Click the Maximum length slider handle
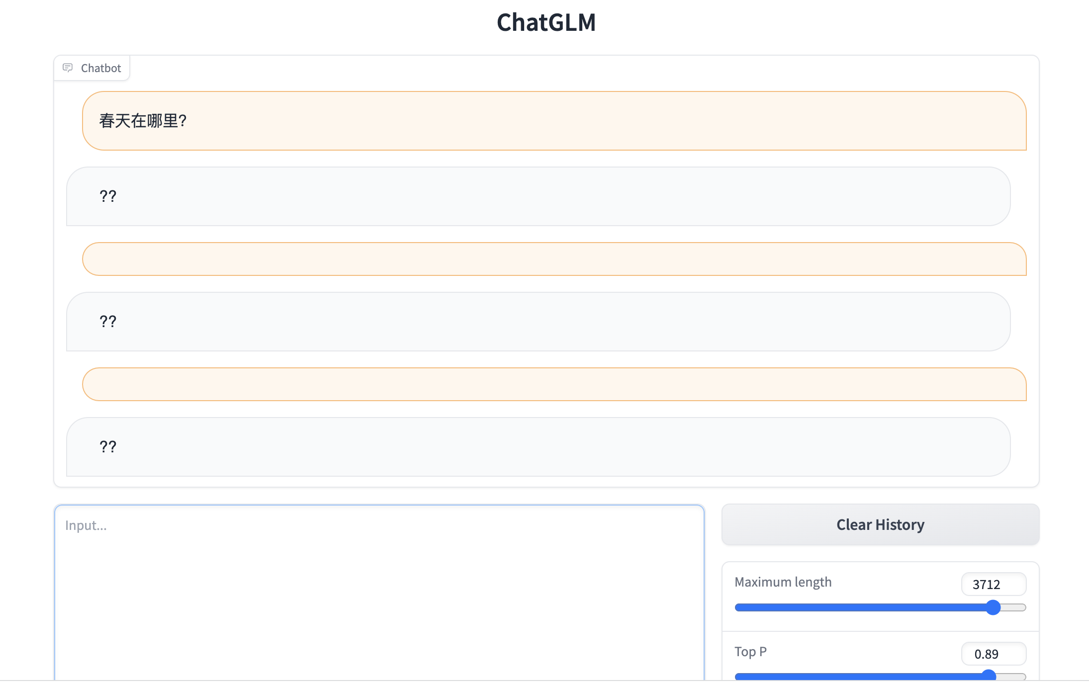1089x685 pixels. pos(993,607)
